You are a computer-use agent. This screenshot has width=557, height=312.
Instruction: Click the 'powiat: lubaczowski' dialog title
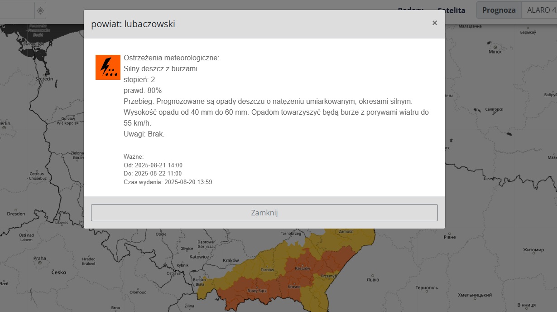click(133, 24)
